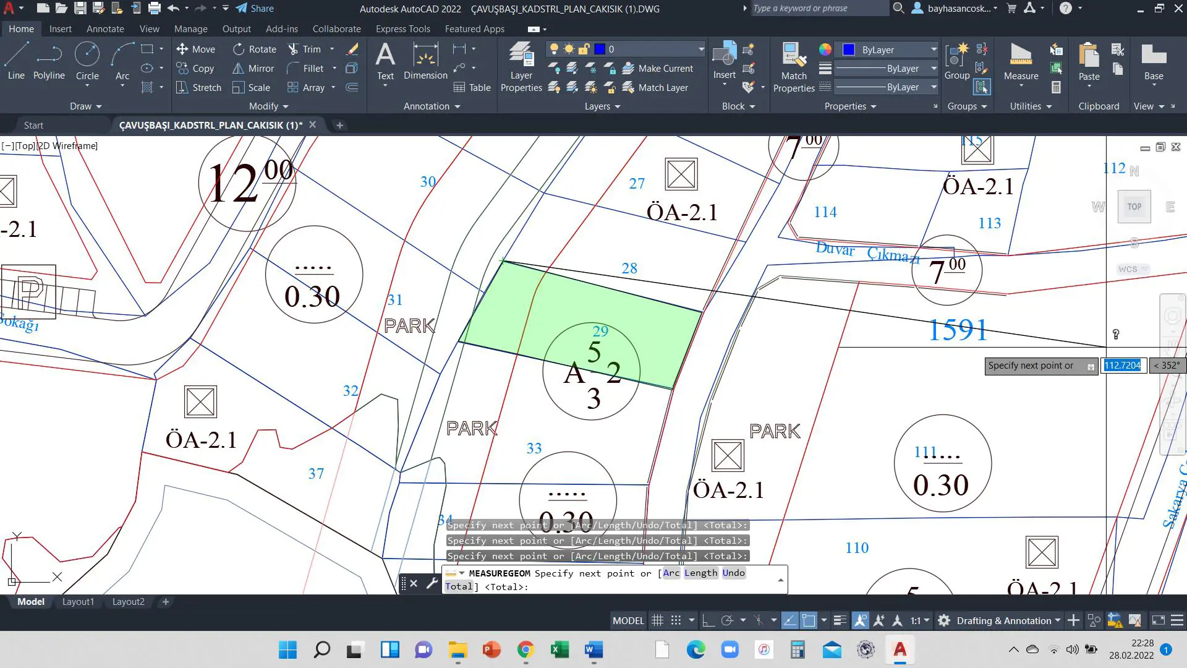This screenshot has height=668, width=1187.
Task: Toggle ortho mode in status bar
Action: 708,620
